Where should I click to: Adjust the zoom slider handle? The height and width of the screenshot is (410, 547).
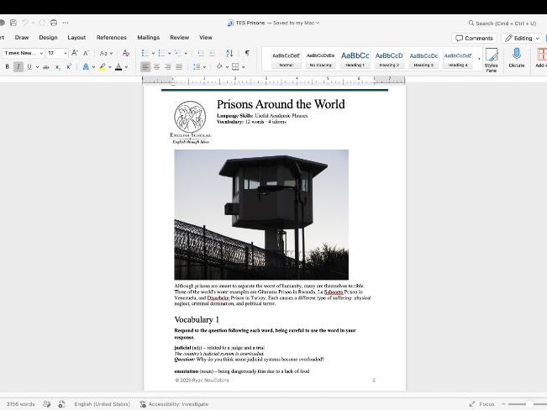pos(529,404)
